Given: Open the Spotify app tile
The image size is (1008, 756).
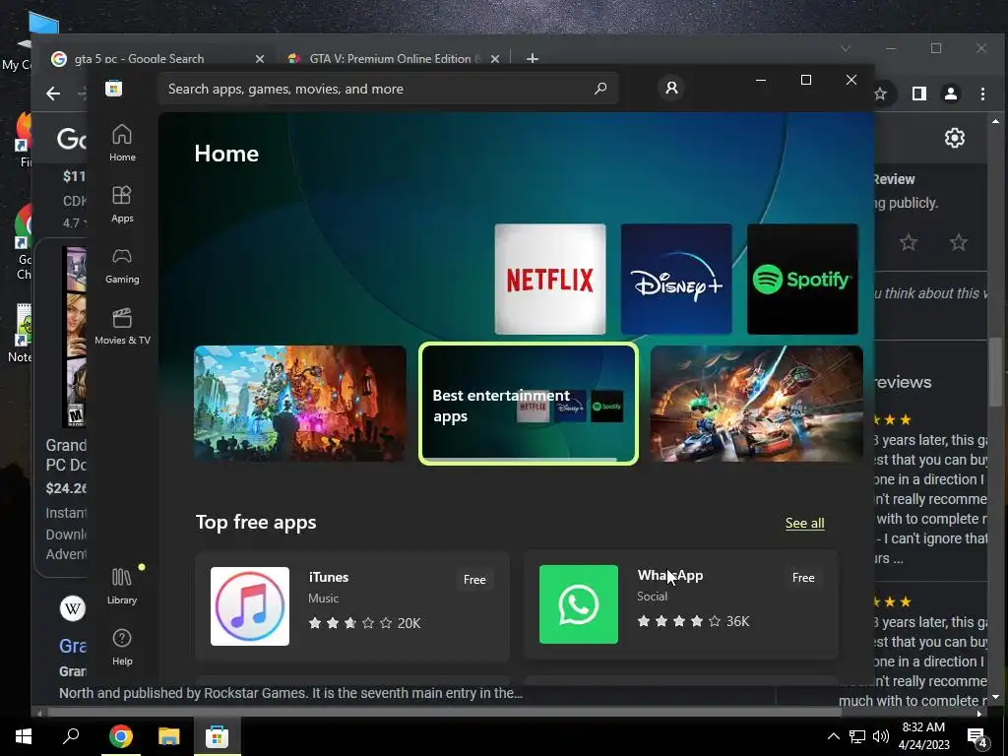Looking at the screenshot, I should [802, 279].
